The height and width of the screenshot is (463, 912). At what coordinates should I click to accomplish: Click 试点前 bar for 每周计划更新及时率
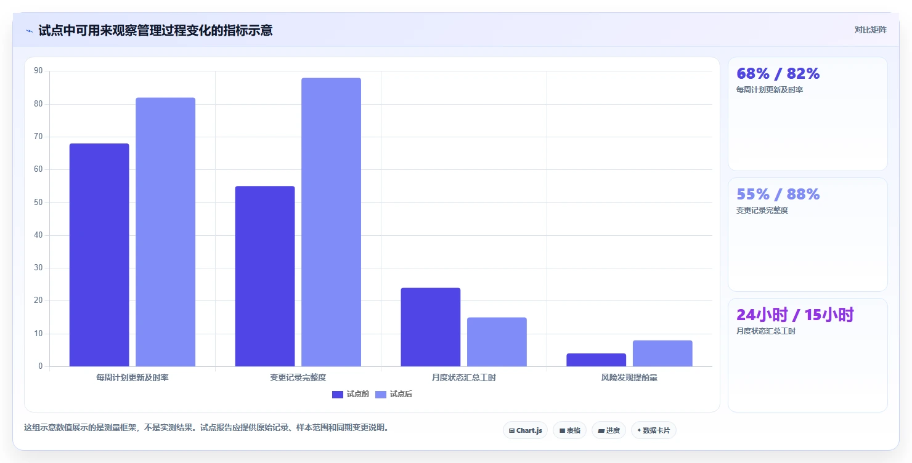99,255
